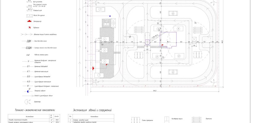The width and height of the screenshot is (268, 123).
Task: Click the Экспликация зданий и сооружений heading
Action: point(92,110)
